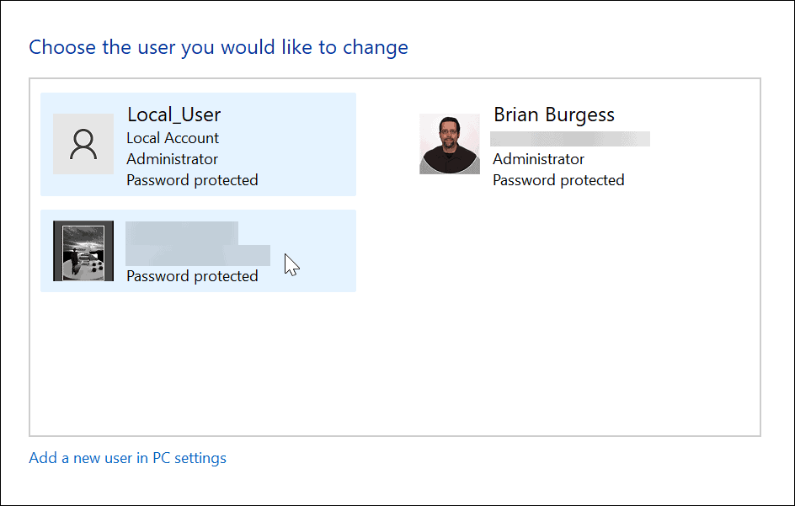Screen dimensions: 795x506
Task: Click the Brian Burgess name label
Action: 553,115
